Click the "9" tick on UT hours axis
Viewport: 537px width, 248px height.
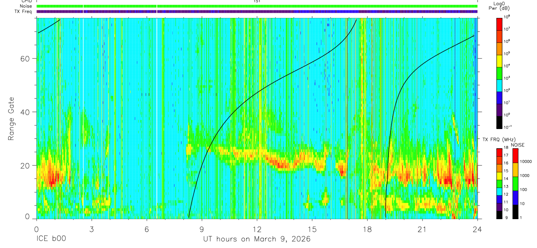pos(202,229)
